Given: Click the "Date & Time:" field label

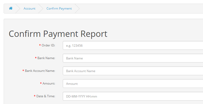Looking at the screenshot, I should click(46, 96).
